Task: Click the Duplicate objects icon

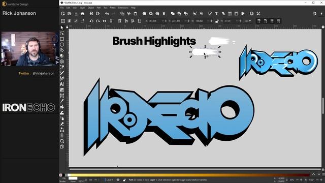Action: click(173, 14)
